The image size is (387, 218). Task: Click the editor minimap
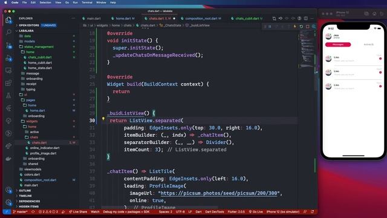(307, 50)
